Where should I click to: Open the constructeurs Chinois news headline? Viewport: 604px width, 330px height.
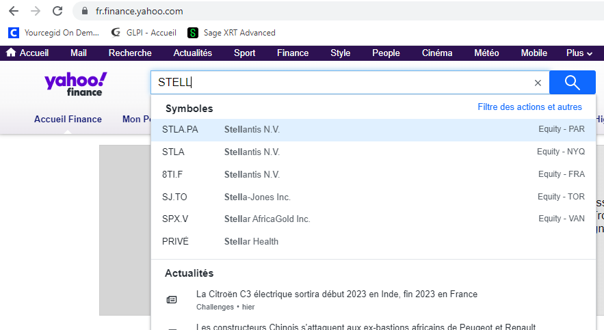coord(366,327)
